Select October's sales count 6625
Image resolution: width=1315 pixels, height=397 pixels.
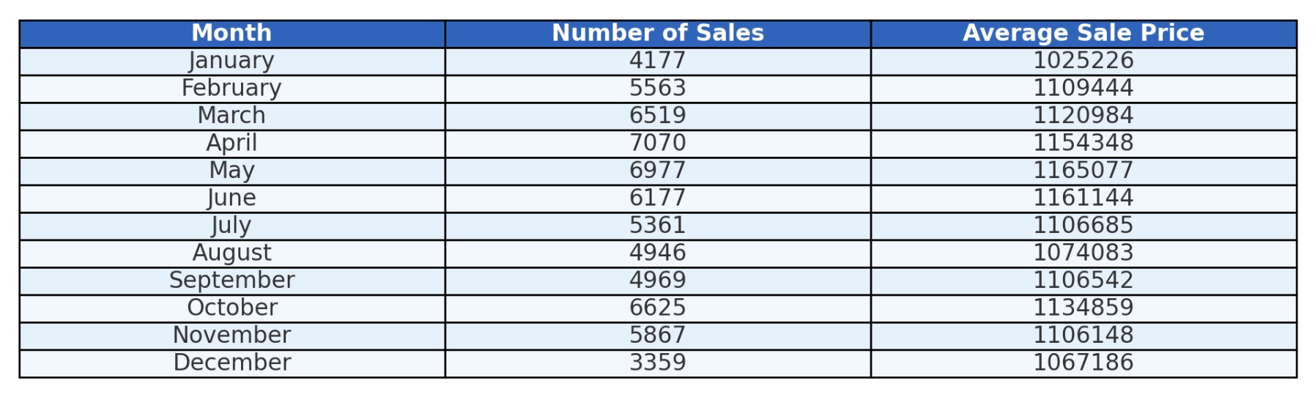point(658,308)
